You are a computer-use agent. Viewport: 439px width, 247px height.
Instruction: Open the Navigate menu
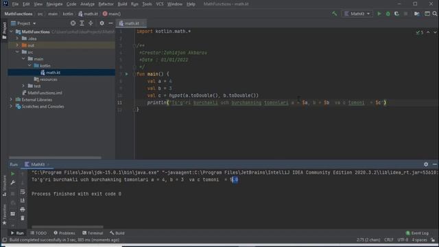coord(54,4)
